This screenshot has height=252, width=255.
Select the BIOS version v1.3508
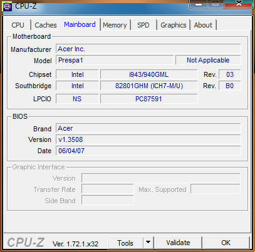148,139
